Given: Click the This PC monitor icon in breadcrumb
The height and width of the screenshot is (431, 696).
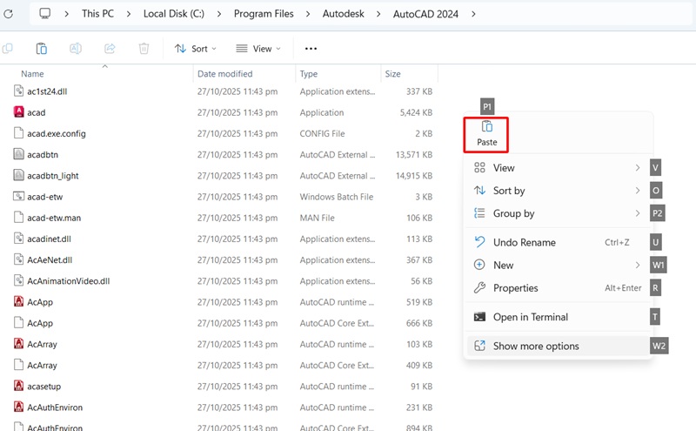Looking at the screenshot, I should 45,13.
